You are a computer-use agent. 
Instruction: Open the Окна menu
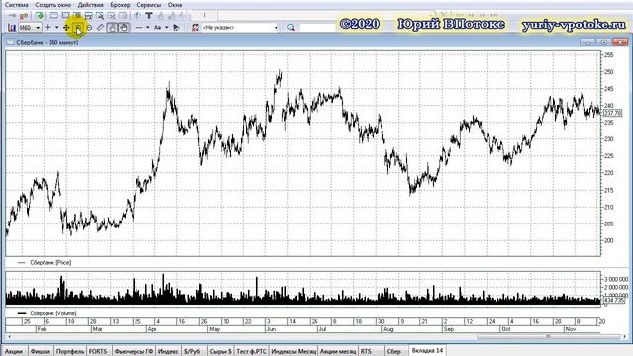(175, 5)
